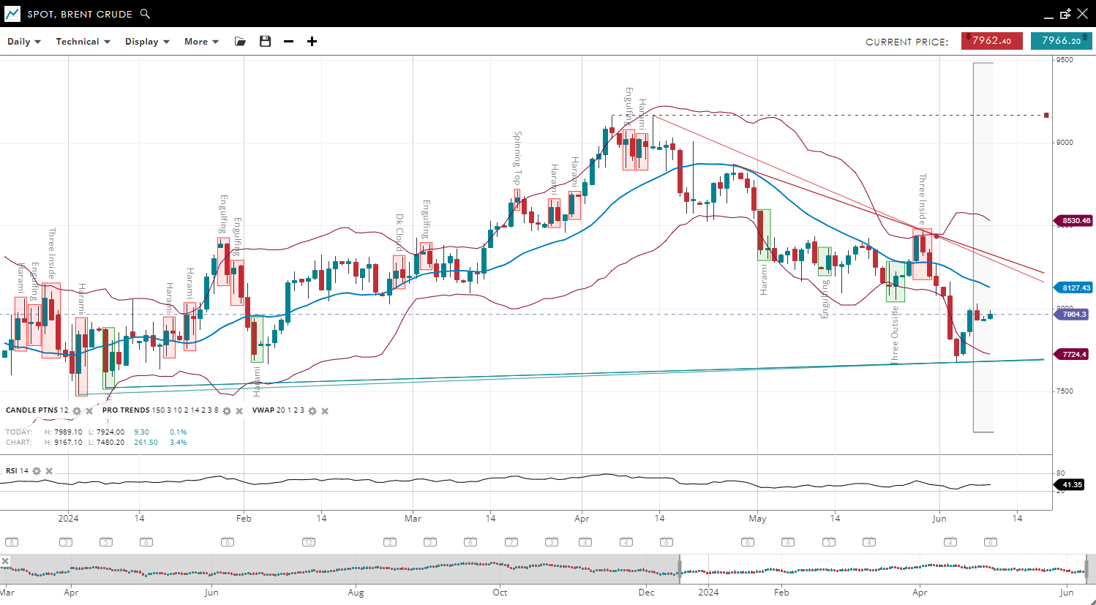Close the bottom range navigator panel
The image size is (1096, 605).
click(x=5, y=561)
